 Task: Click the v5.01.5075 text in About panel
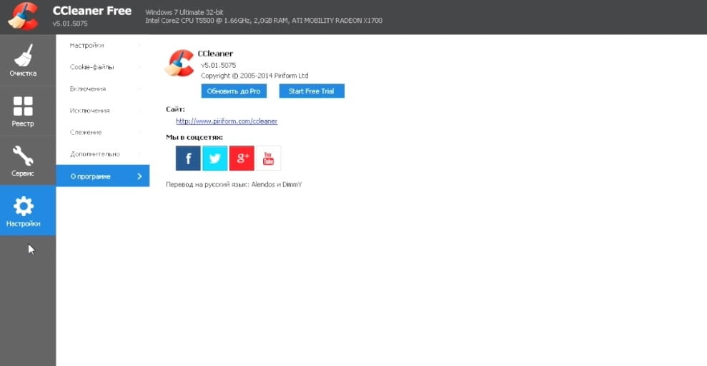(218, 65)
